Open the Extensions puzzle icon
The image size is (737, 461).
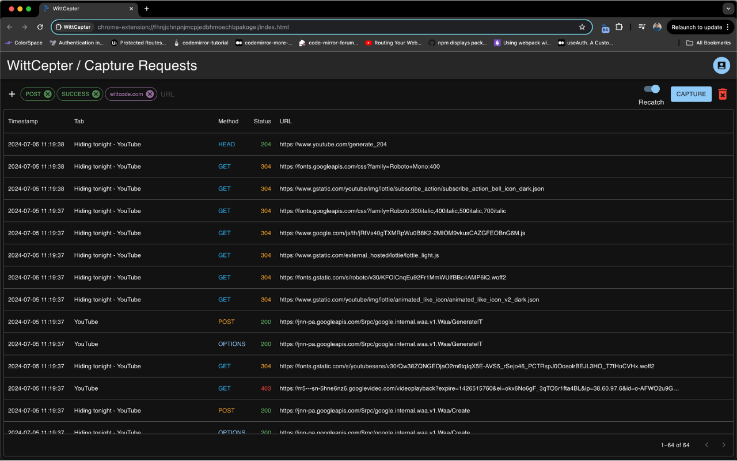[x=620, y=27]
